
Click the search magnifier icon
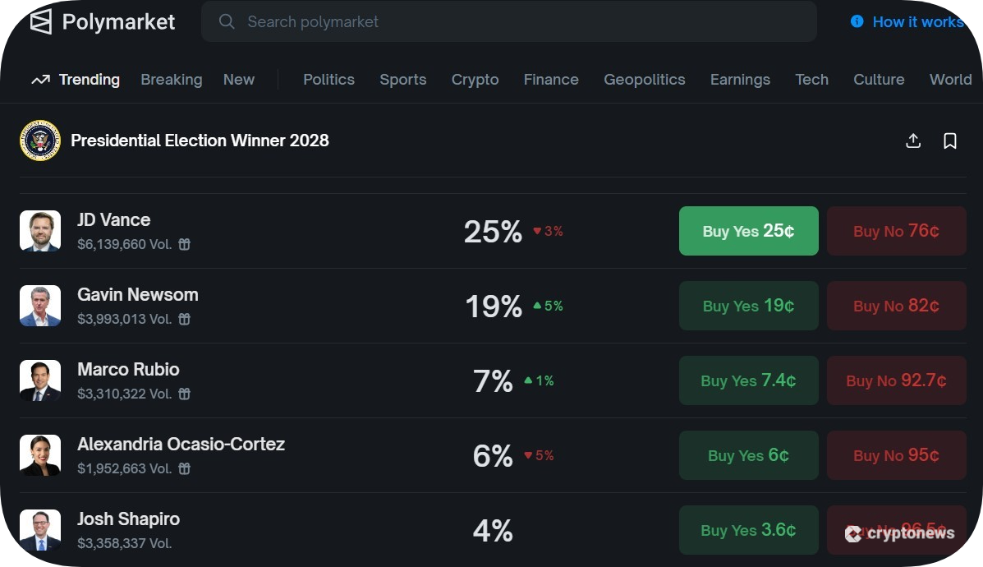tap(227, 22)
